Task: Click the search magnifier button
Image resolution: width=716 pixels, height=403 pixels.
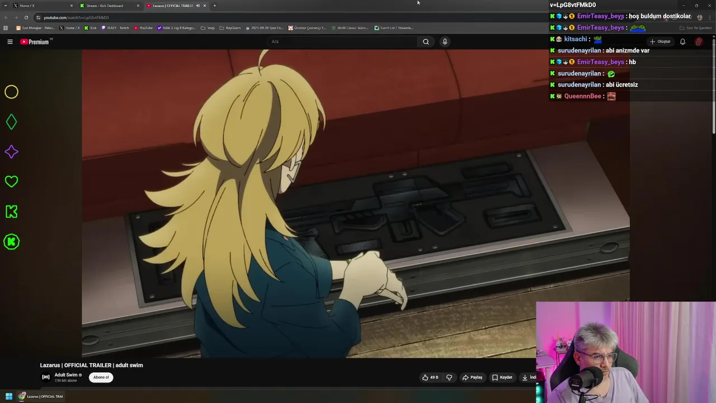Action: (426, 41)
